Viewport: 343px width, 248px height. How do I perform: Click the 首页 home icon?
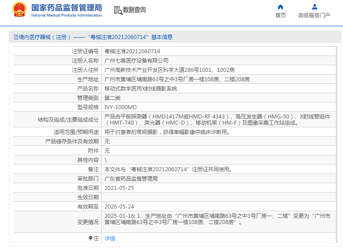280,7
